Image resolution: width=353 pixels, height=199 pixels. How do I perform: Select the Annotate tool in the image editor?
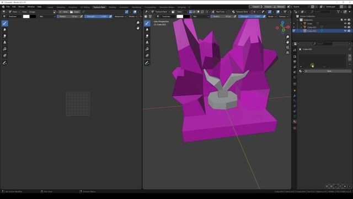click(x=5, y=63)
